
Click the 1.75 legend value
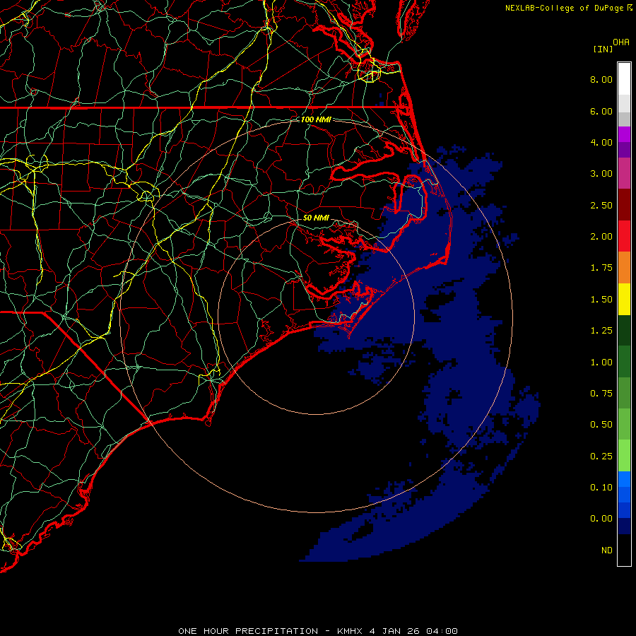tap(601, 268)
